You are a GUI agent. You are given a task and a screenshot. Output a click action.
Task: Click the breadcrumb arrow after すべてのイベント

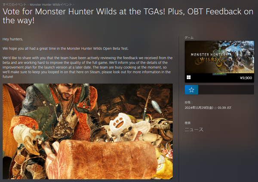pyautogui.click(x=28, y=5)
